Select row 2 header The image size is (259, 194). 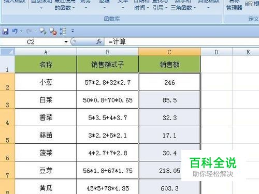pyautogui.click(x=7, y=82)
